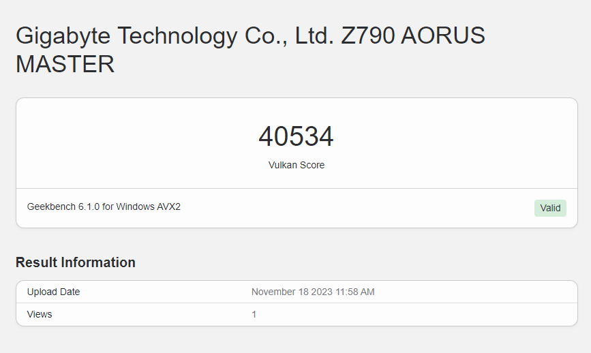Click the Z790 text in the heading

click(x=368, y=35)
